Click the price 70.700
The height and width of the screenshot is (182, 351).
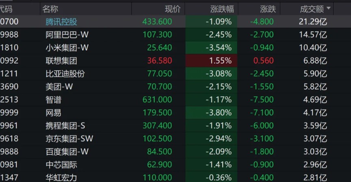coord(159,87)
